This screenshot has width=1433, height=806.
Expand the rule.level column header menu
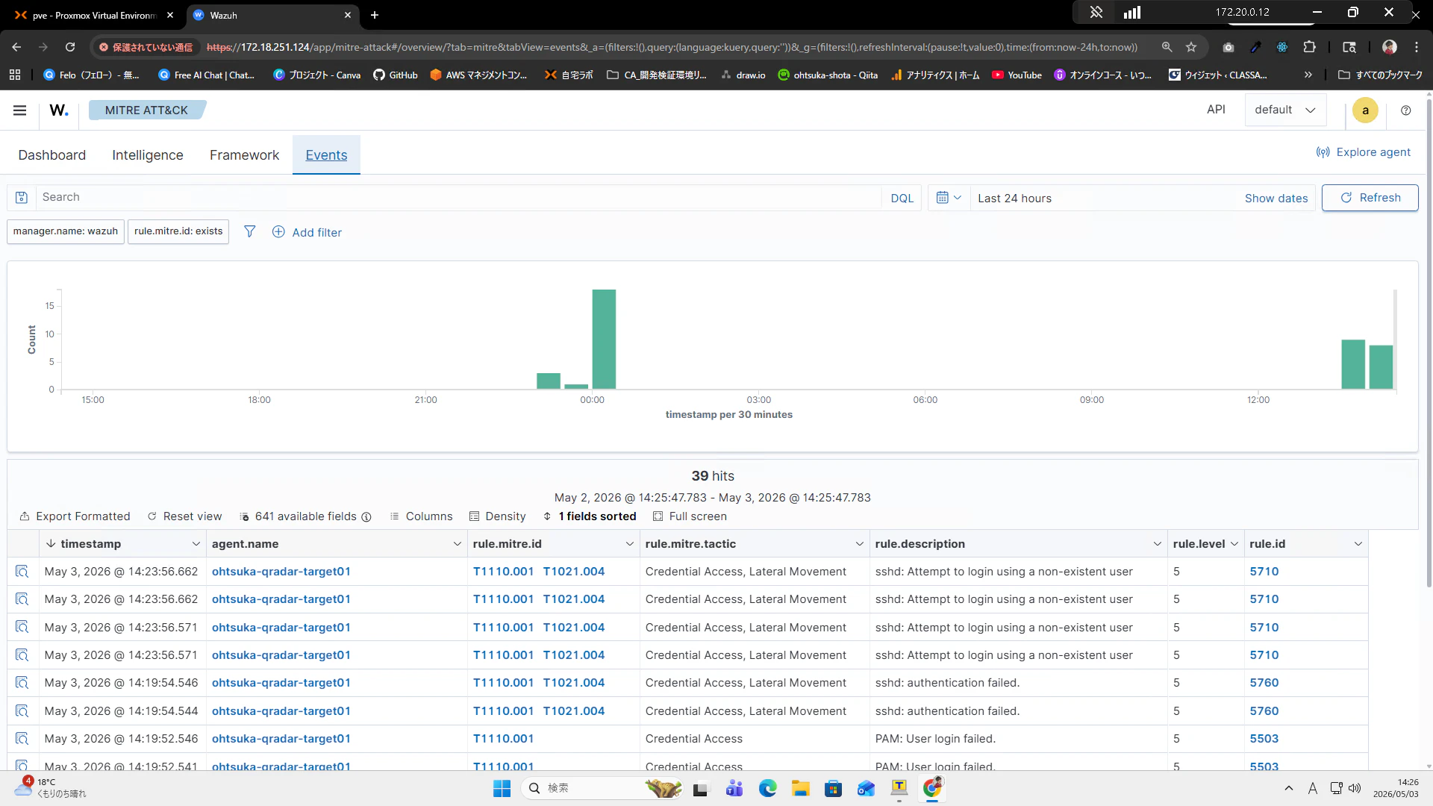tap(1234, 544)
